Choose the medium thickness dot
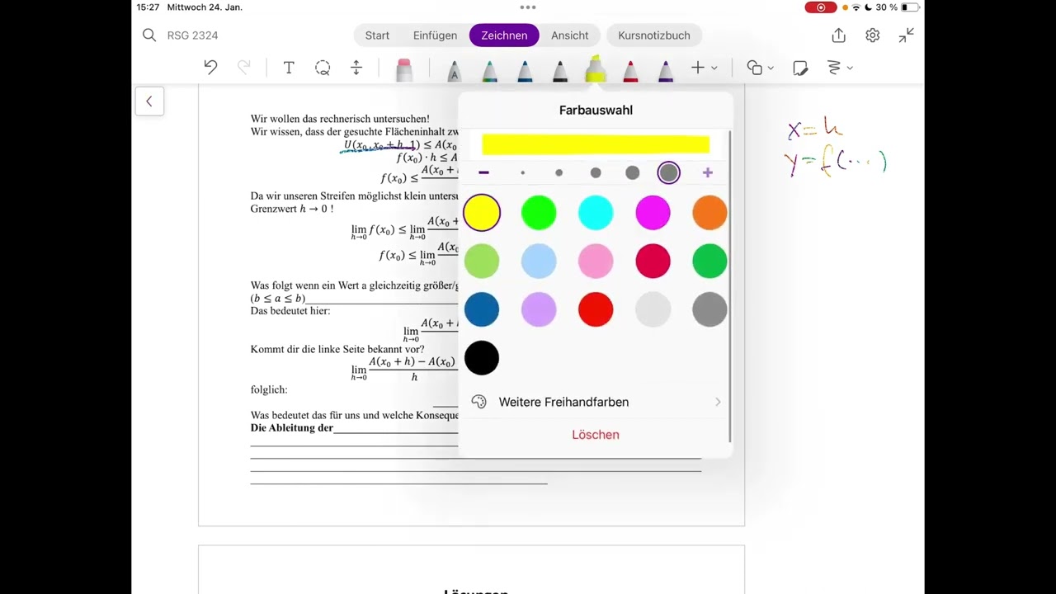1056x594 pixels. 596,172
